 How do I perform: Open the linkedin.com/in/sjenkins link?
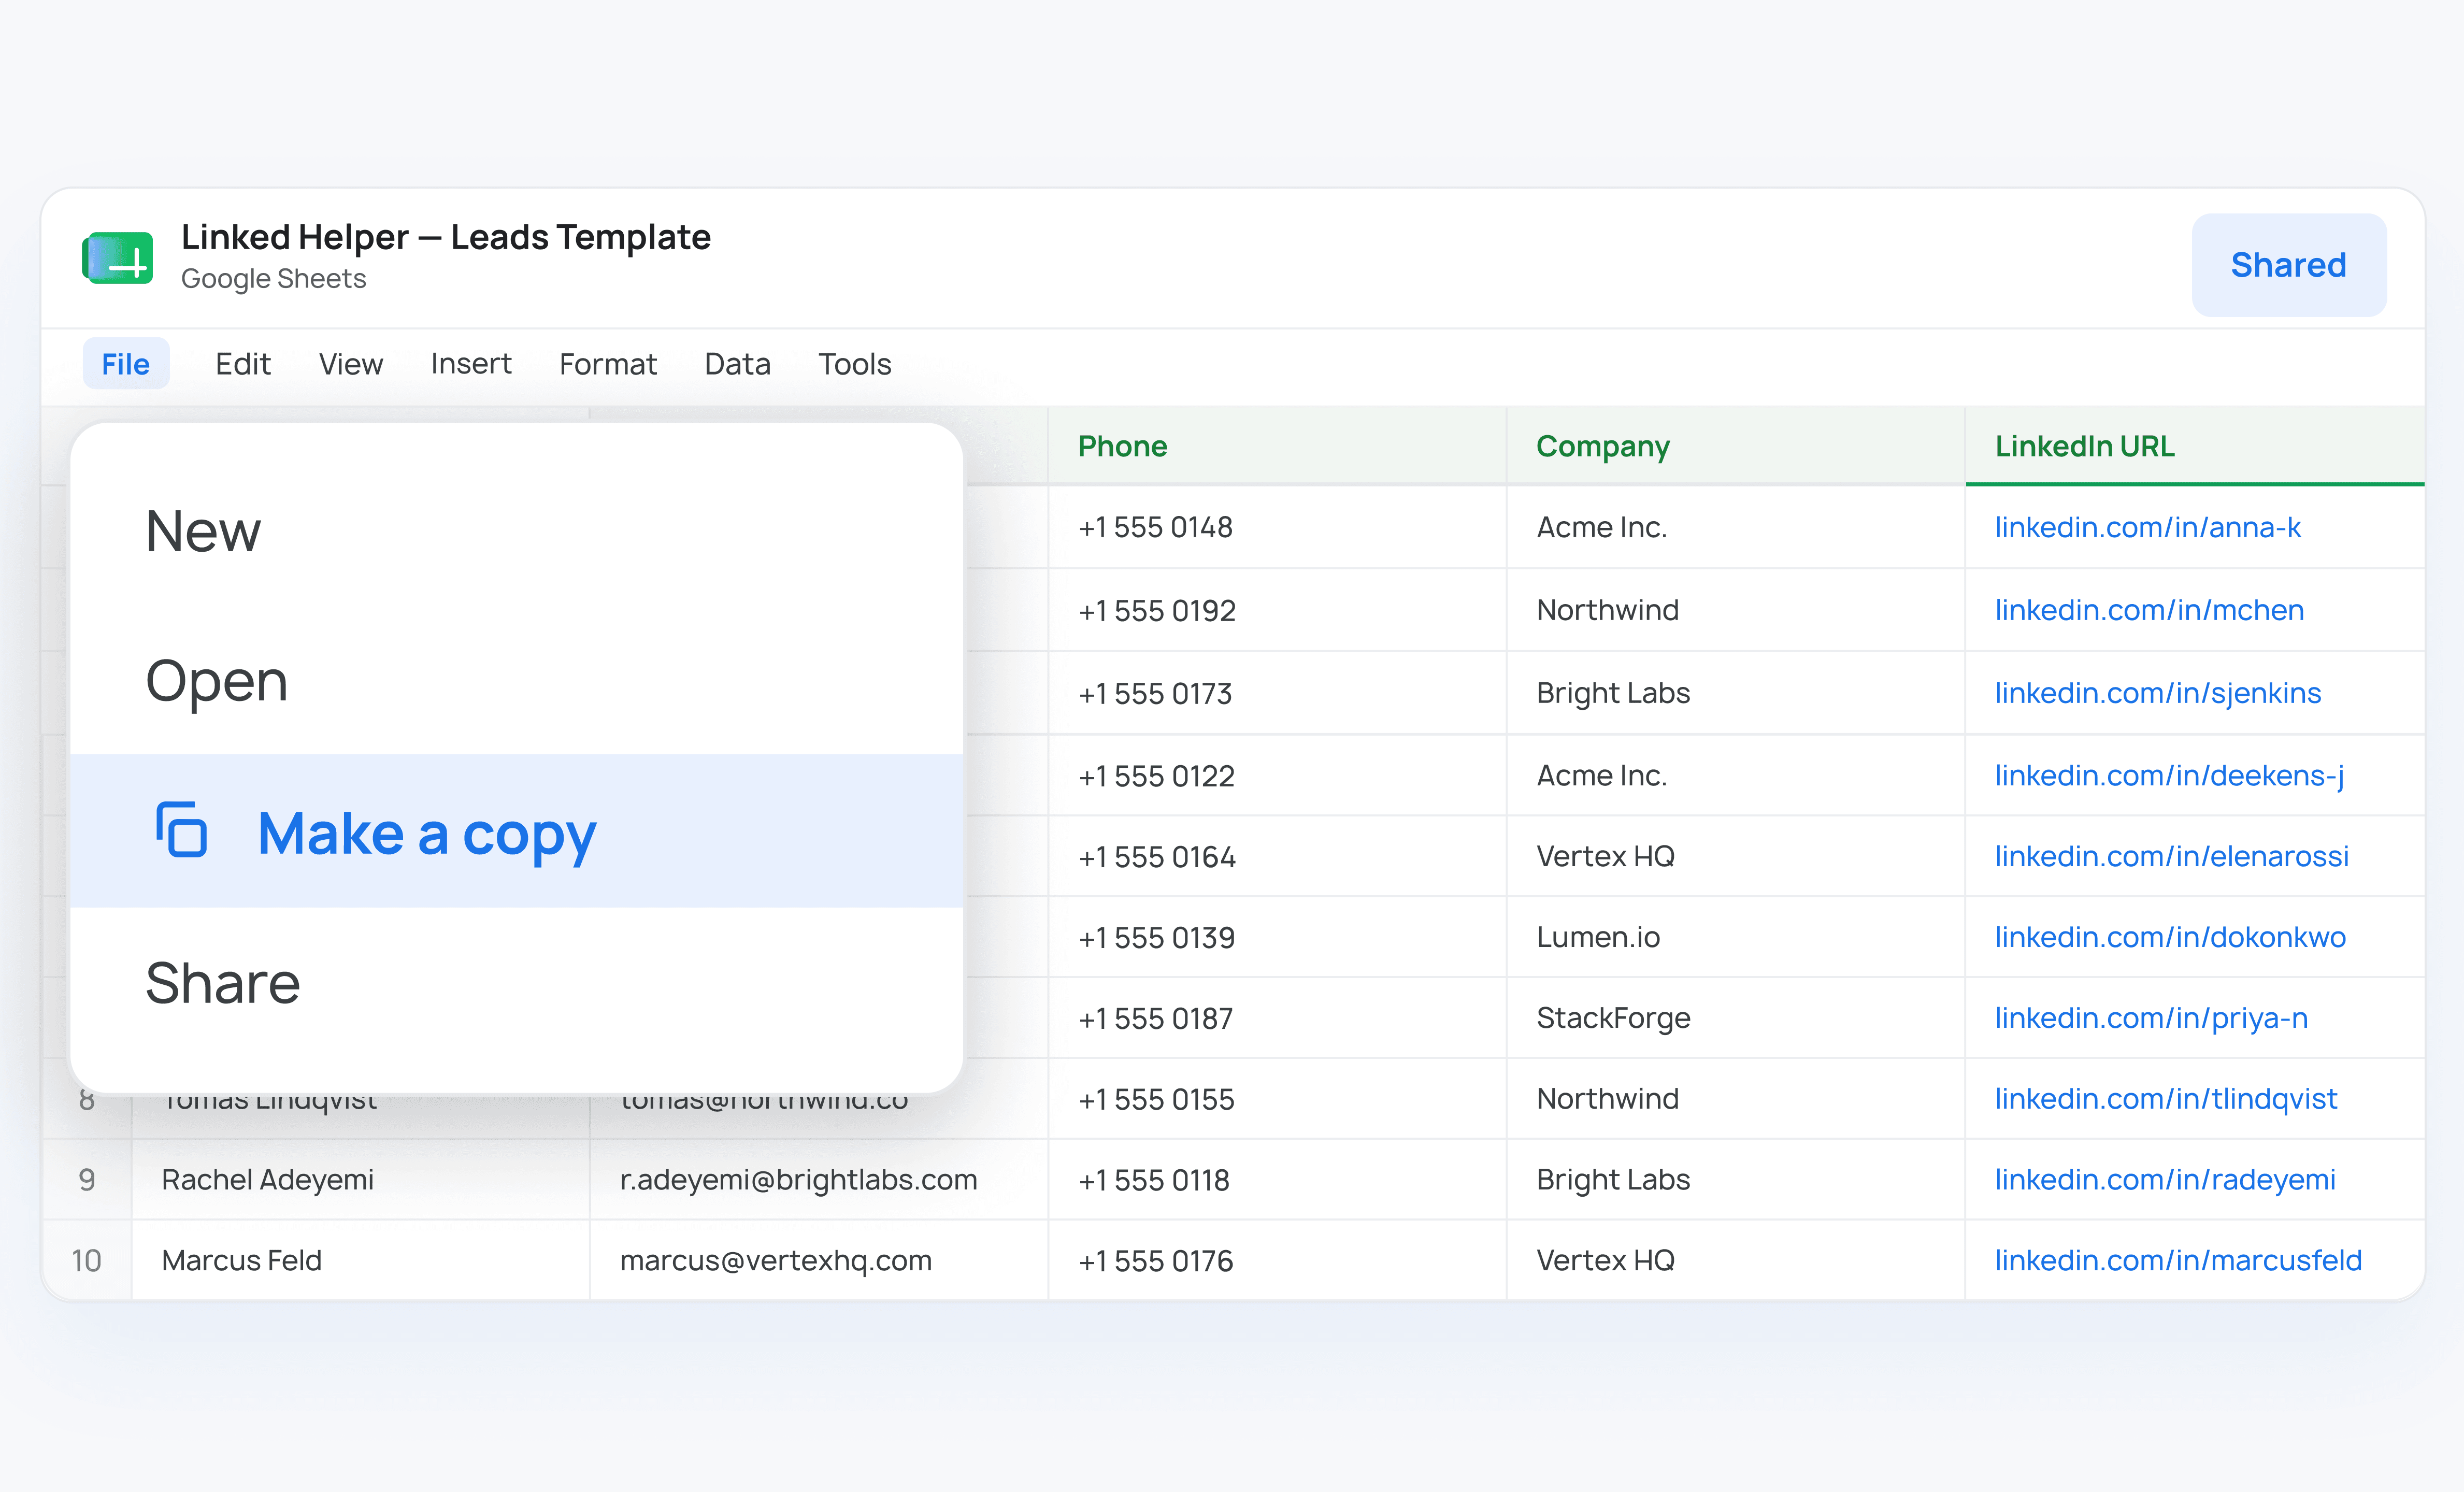[x=2158, y=693]
